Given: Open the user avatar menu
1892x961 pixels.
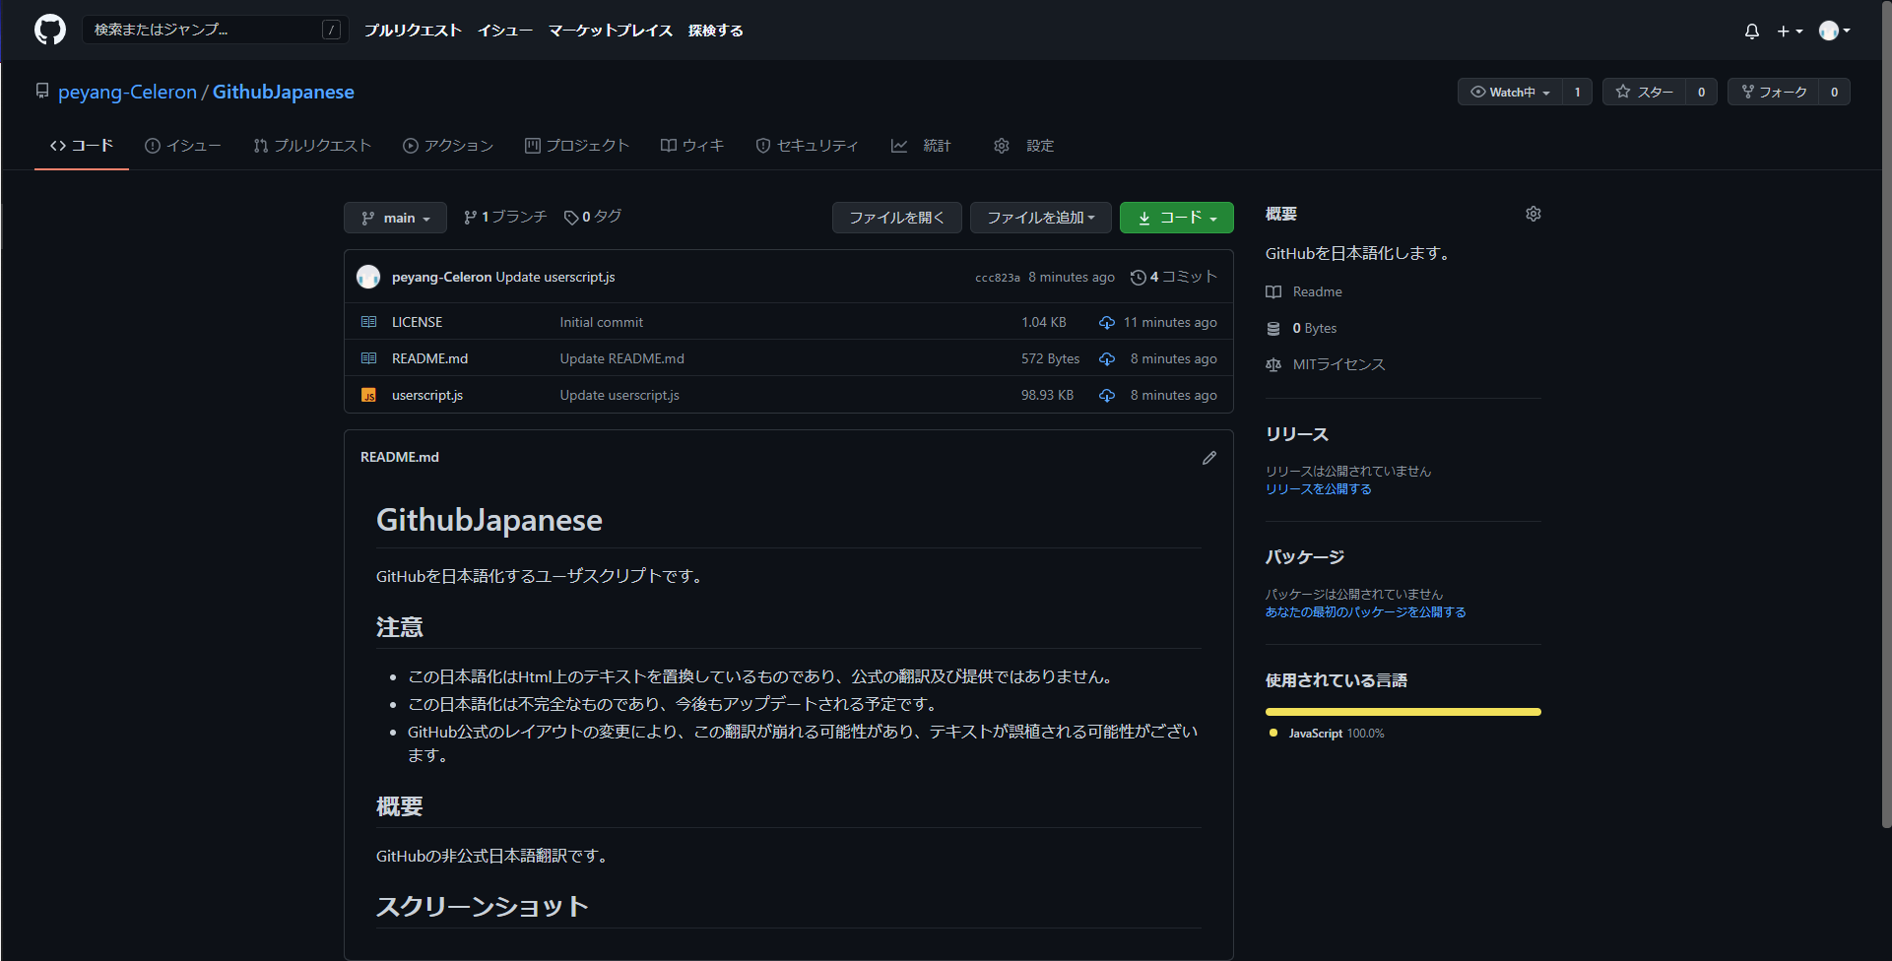Looking at the screenshot, I should tap(1834, 31).
